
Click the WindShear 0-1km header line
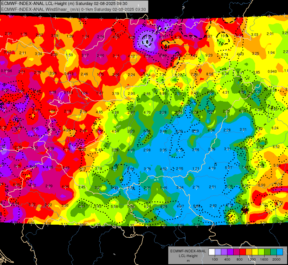click(74, 9)
